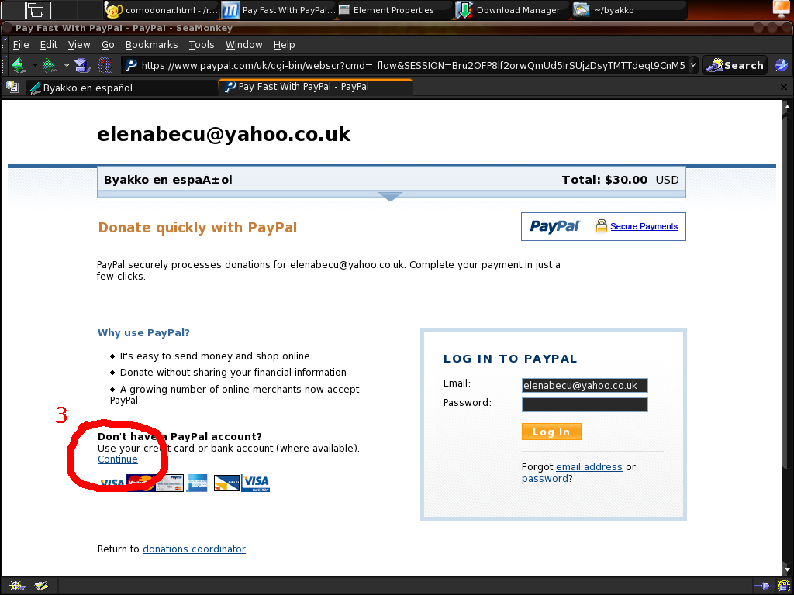The image size is (794, 595).
Task: Open the Forward history dropdown arrow
Action: point(66,65)
